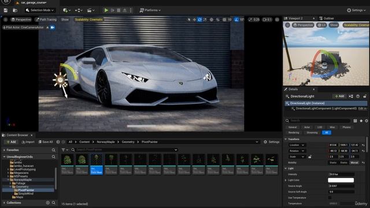Select the All filter in Details
The height and width of the screenshot is (208, 370).
point(327,132)
